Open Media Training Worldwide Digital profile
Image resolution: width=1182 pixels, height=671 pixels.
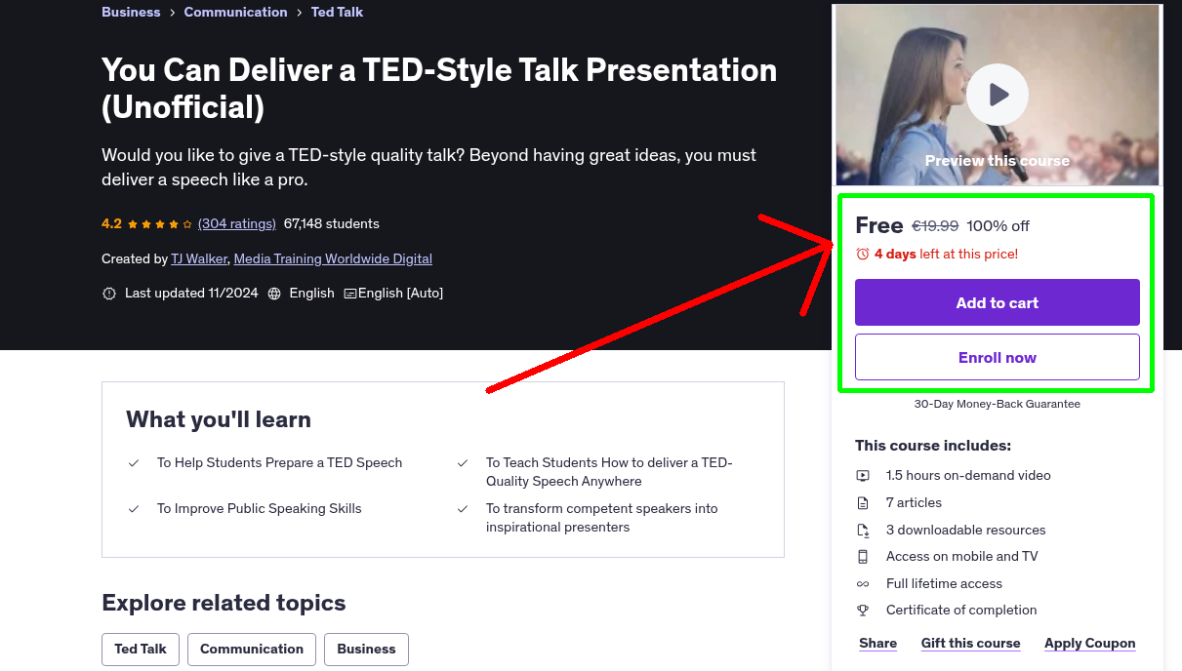[x=333, y=258]
